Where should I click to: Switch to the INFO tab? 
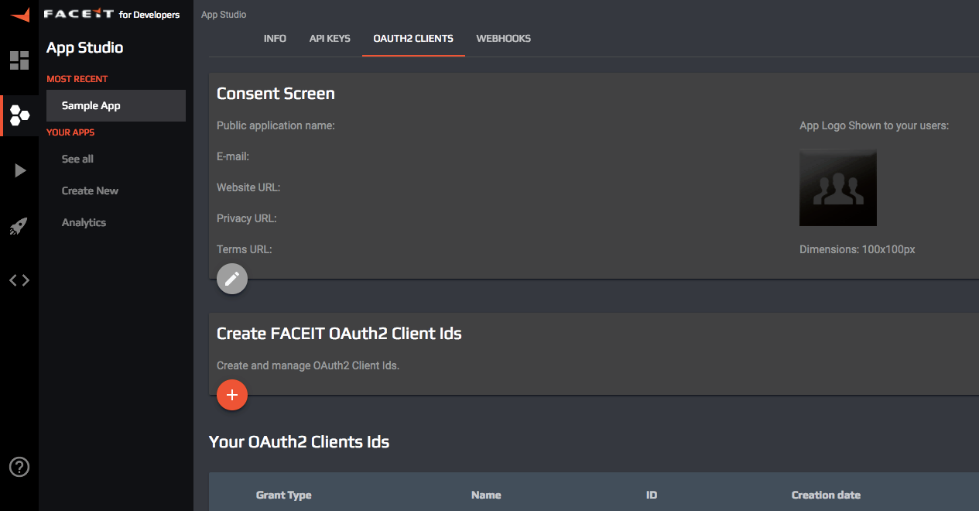pos(275,39)
